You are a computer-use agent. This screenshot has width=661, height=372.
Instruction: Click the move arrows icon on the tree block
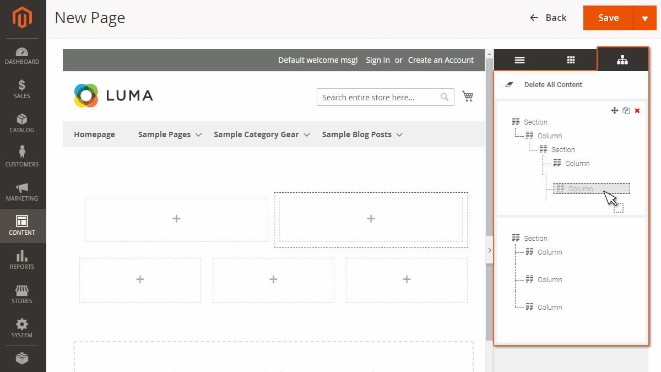click(x=615, y=111)
